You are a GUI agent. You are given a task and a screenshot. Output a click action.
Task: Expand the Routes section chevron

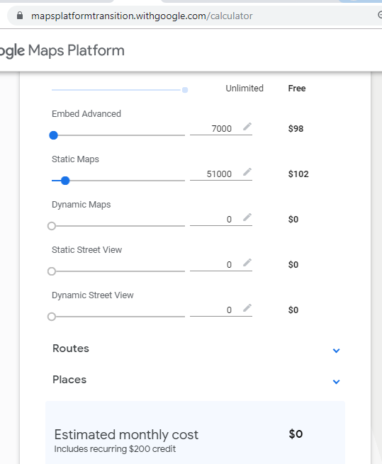pos(336,351)
